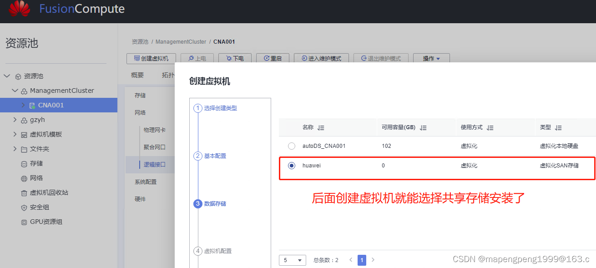Image resolution: width=596 pixels, height=268 pixels.
Task: Open the 存储 configuration menu item
Action: click(x=140, y=96)
